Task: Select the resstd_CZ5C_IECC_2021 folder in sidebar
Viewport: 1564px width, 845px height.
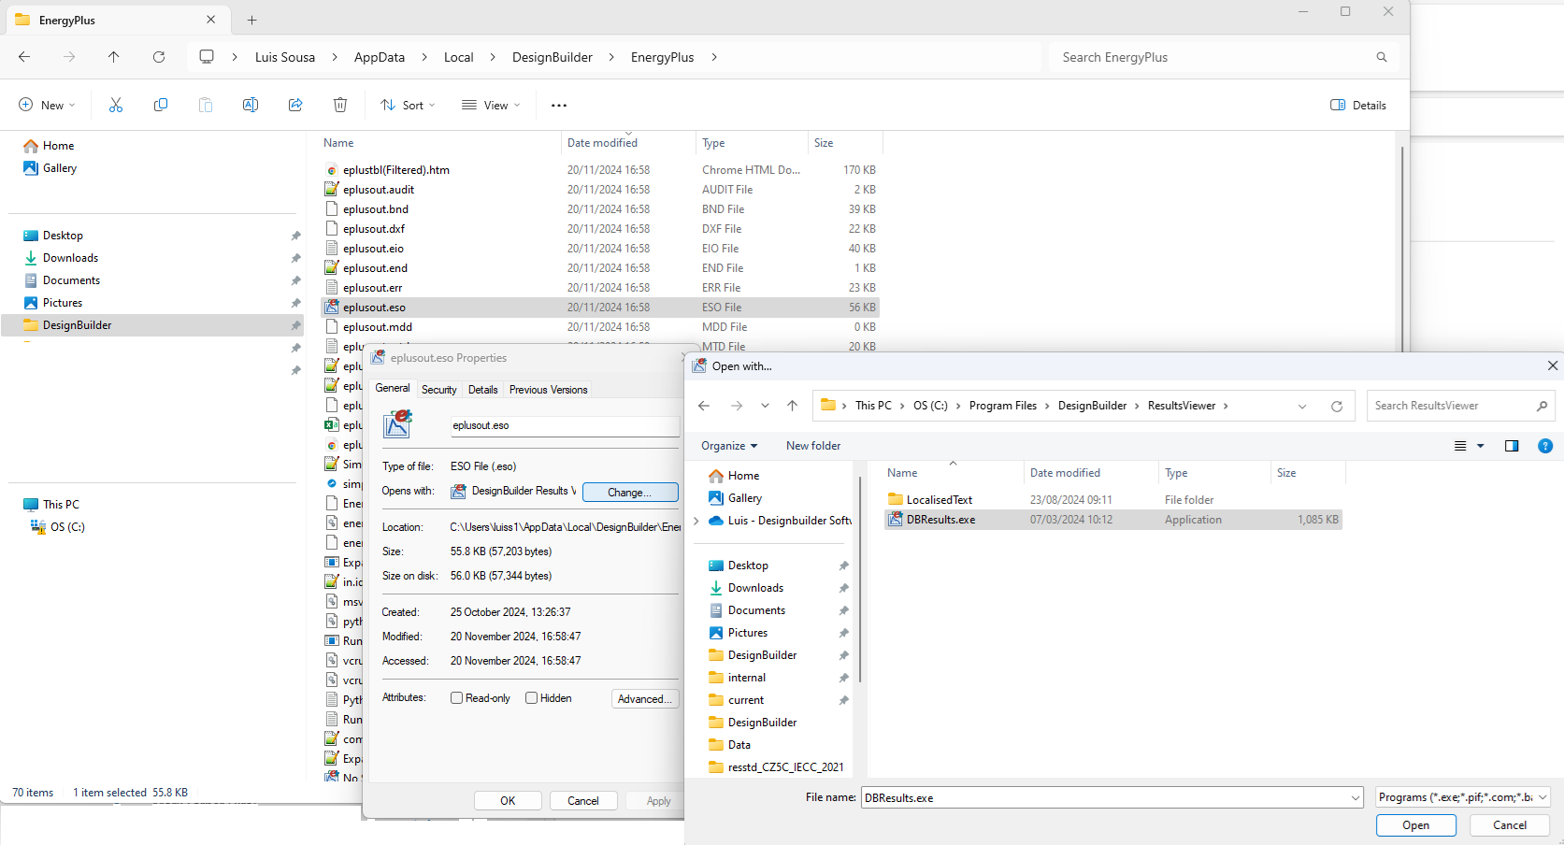Action: (x=785, y=767)
